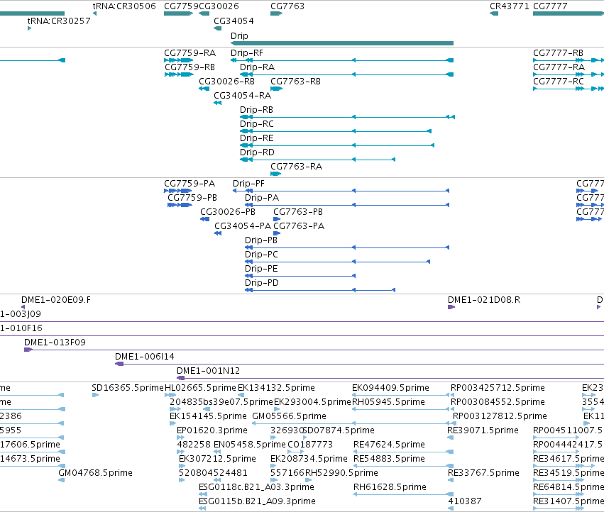Select BAC end DME1-020E09.F
The width and height of the screenshot is (604, 512).
[x=56, y=300]
